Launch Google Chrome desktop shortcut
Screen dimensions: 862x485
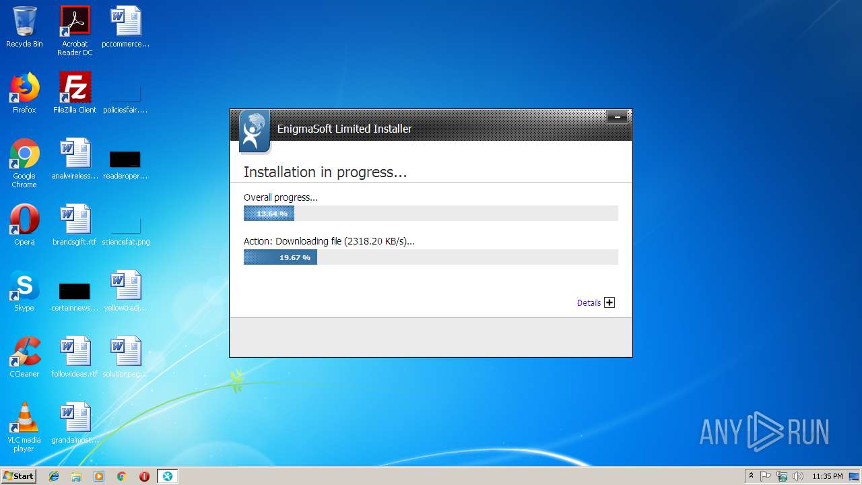[x=24, y=163]
